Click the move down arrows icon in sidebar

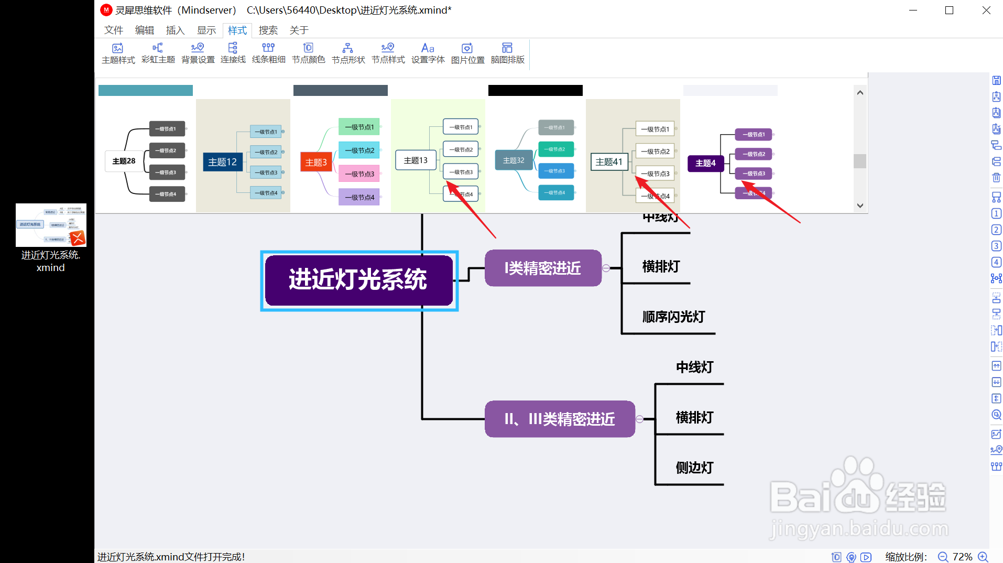(996, 382)
